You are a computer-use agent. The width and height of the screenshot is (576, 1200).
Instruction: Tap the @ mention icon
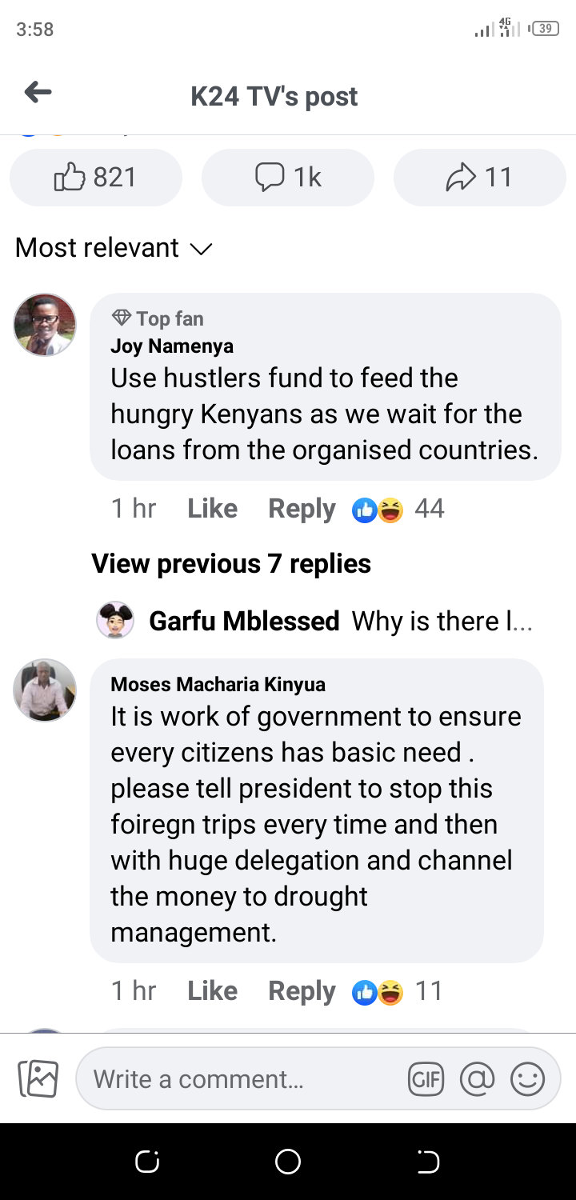tap(477, 1079)
